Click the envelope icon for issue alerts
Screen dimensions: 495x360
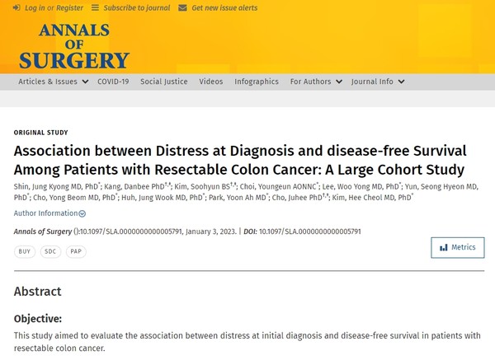182,8
